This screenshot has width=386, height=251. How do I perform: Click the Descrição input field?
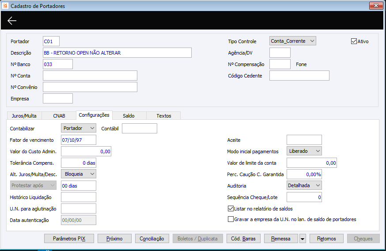click(x=117, y=53)
